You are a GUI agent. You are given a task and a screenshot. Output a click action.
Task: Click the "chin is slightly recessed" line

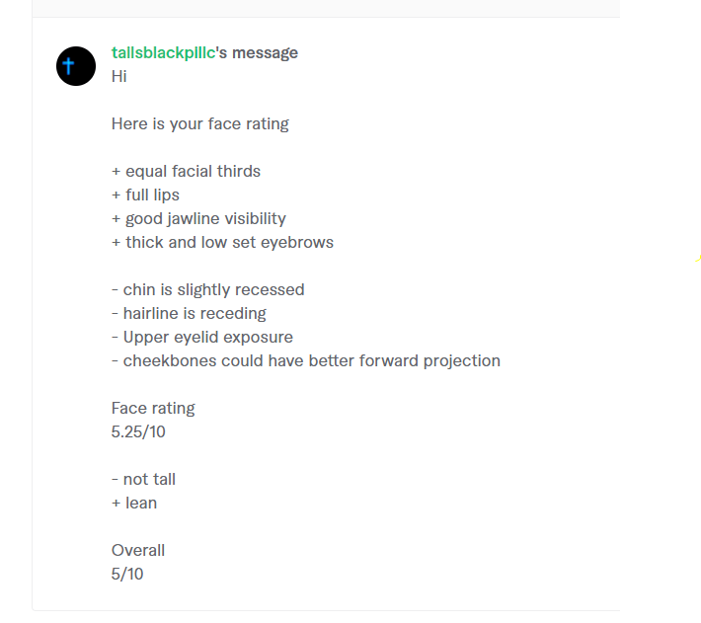click(x=208, y=290)
